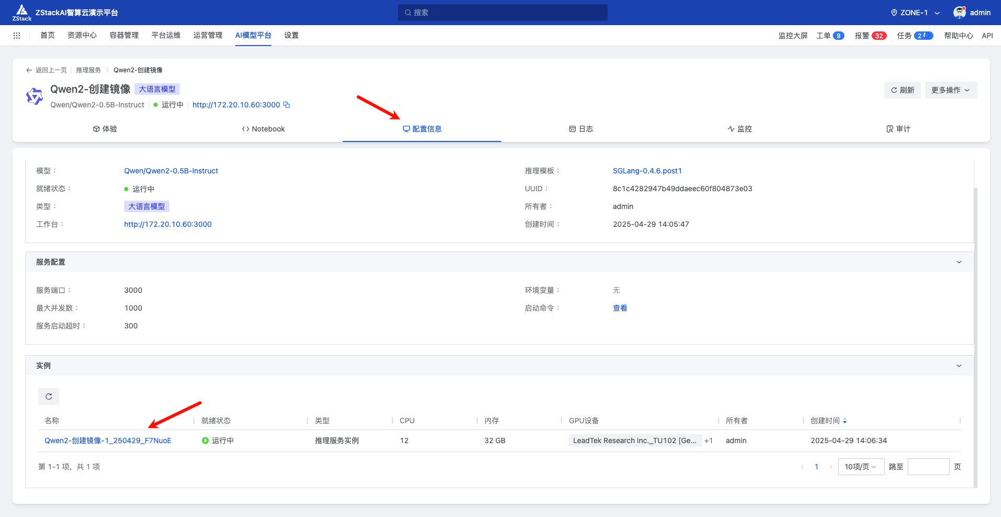The height and width of the screenshot is (517, 1001).
Task: Sort by creation time column arrow
Action: pos(845,421)
